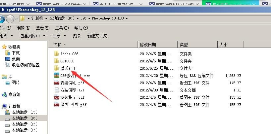The height and width of the screenshot is (134, 271).
Task: Switch to the 个人中心_百度知道 browser tab
Action: click(x=118, y=4)
